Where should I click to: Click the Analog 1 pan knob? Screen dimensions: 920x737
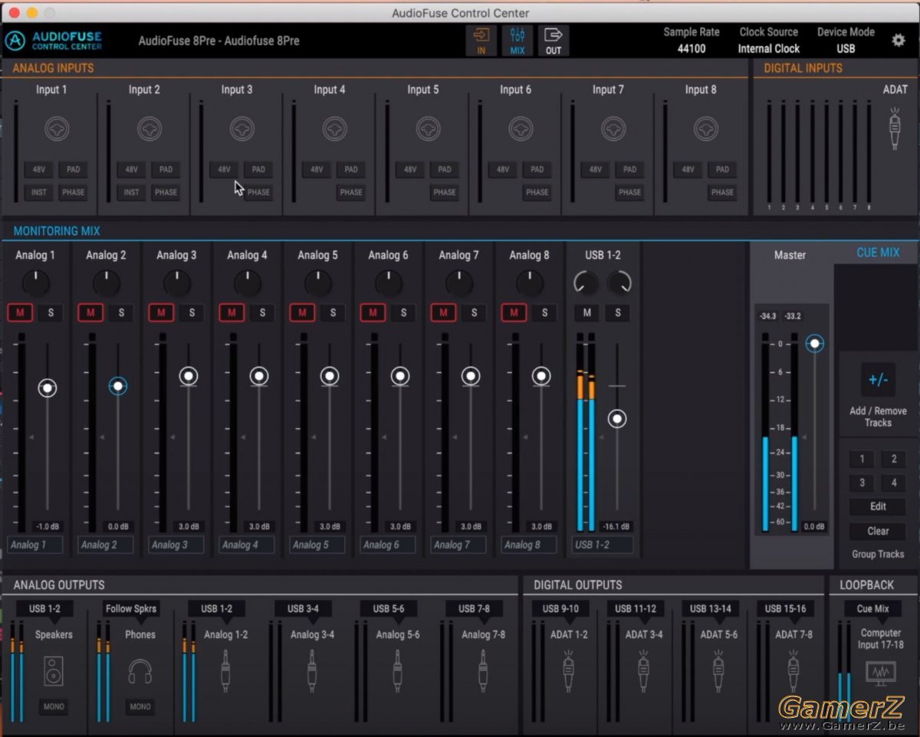coord(36,284)
